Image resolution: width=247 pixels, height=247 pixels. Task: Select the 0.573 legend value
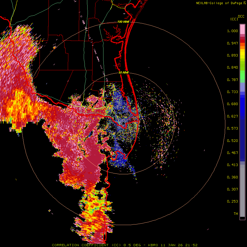232,128
